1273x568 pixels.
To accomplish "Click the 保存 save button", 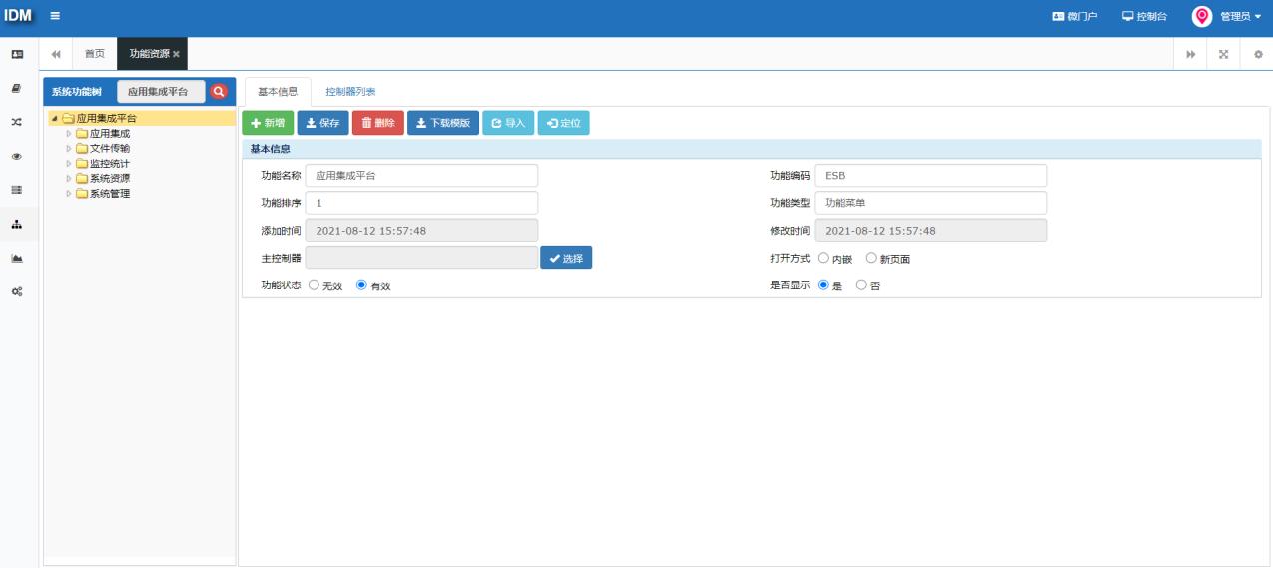I will [322, 123].
